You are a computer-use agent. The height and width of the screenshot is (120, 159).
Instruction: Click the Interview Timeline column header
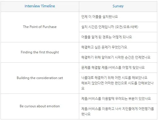[40, 6]
